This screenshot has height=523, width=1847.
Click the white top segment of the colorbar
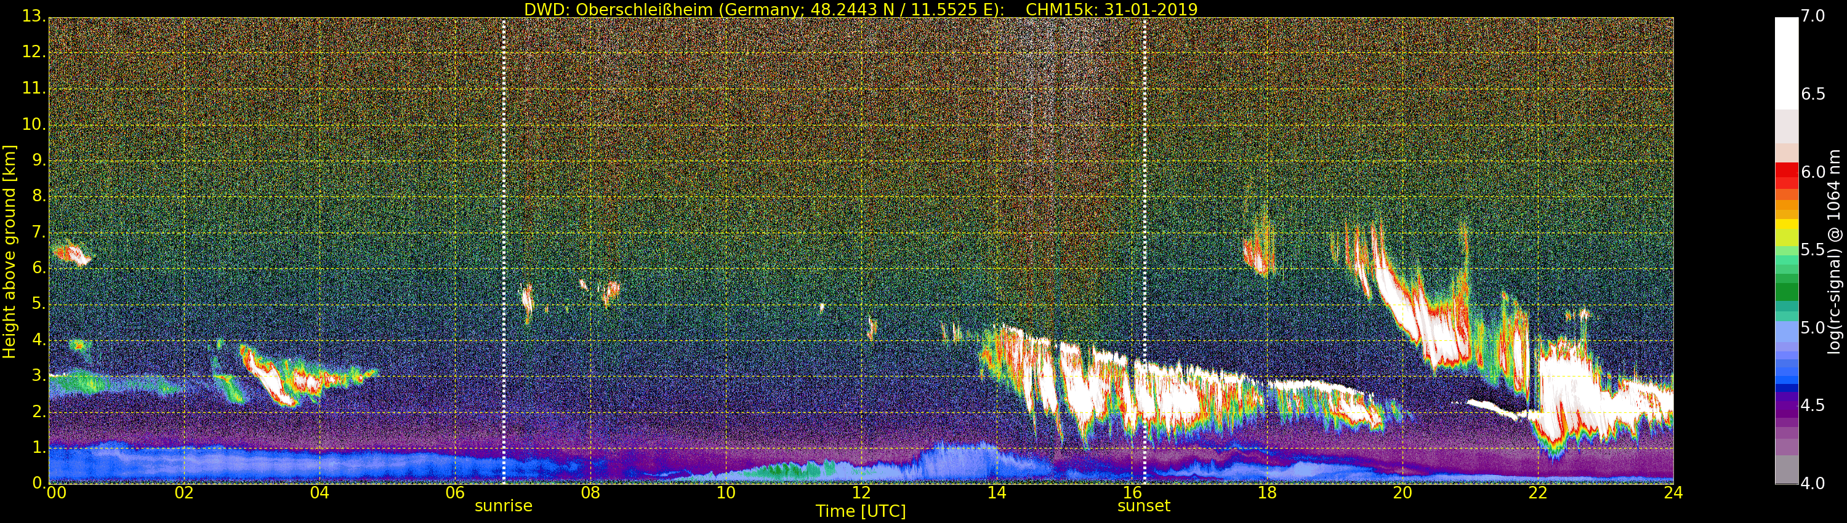(1786, 63)
